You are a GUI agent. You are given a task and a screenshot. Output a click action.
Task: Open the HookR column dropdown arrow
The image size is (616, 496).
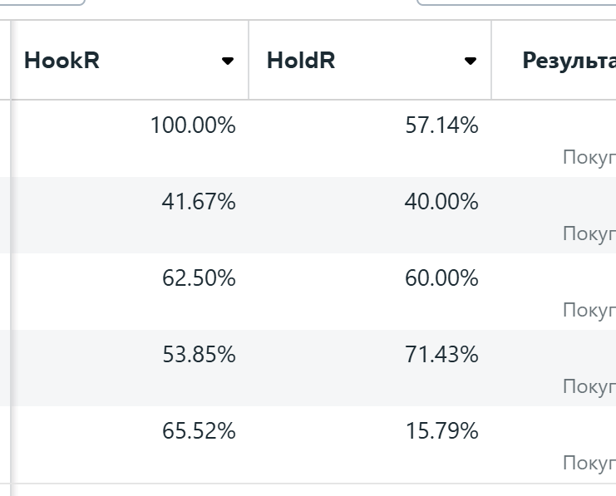[228, 61]
